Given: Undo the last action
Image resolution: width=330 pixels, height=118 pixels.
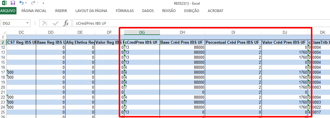Looking at the screenshot, I should coord(21,3).
